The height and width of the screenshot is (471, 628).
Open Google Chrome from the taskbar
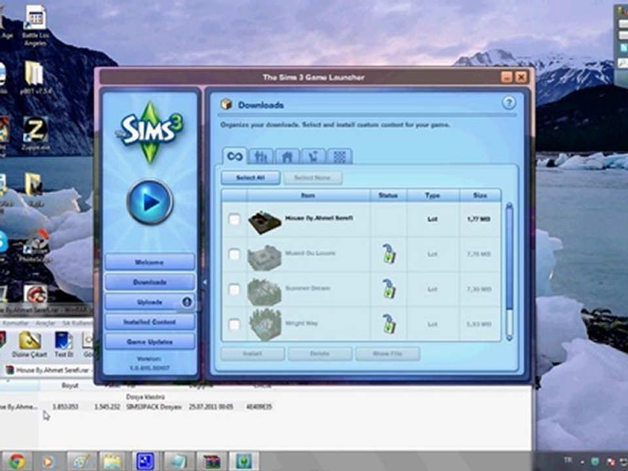pos(16,462)
